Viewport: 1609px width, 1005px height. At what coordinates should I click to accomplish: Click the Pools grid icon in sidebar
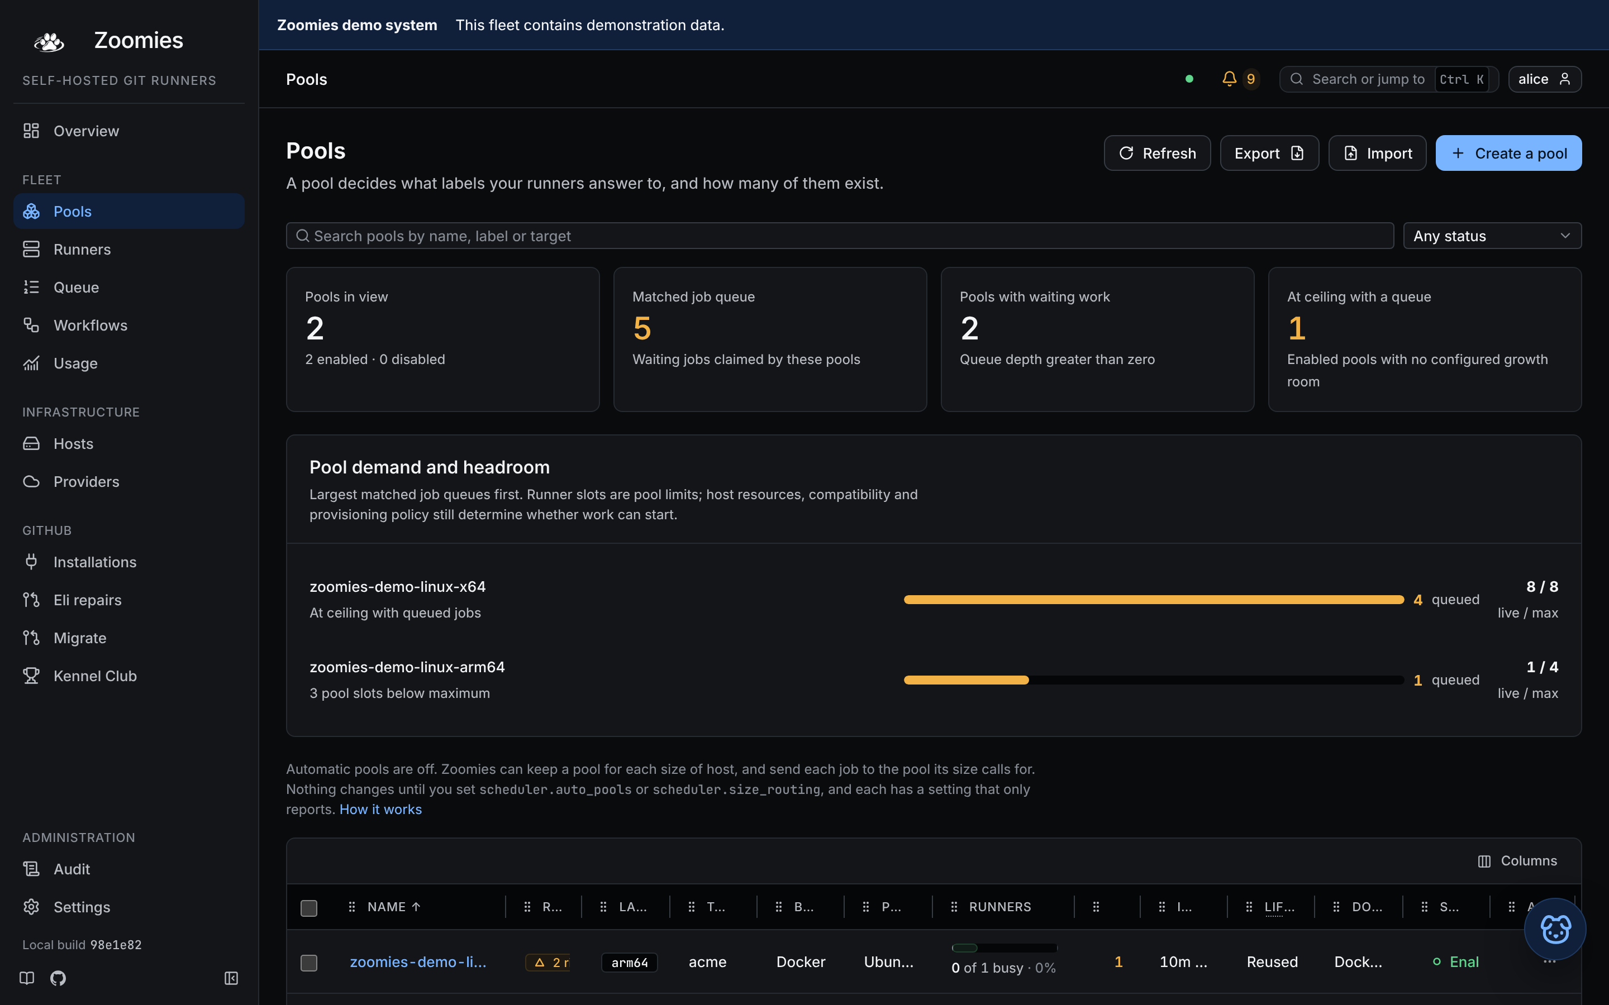pyautogui.click(x=31, y=212)
